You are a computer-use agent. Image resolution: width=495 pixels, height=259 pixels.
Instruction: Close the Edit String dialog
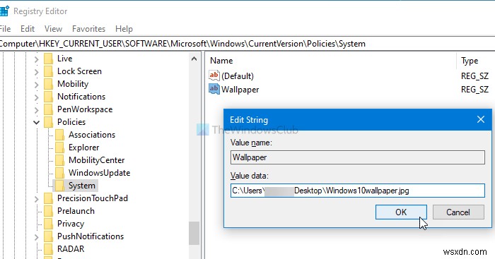[480, 119]
